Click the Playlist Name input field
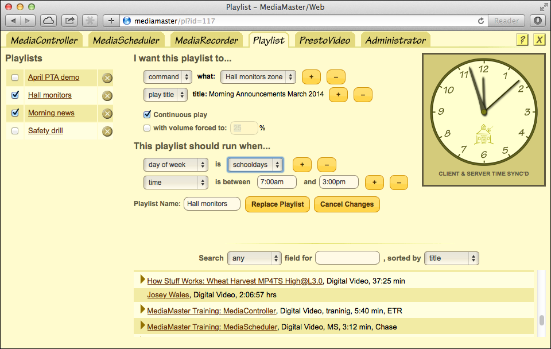 coord(212,204)
